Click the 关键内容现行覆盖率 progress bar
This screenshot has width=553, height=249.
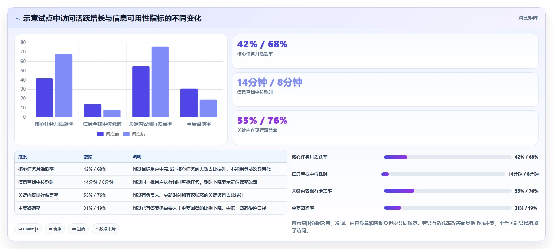[448, 191]
